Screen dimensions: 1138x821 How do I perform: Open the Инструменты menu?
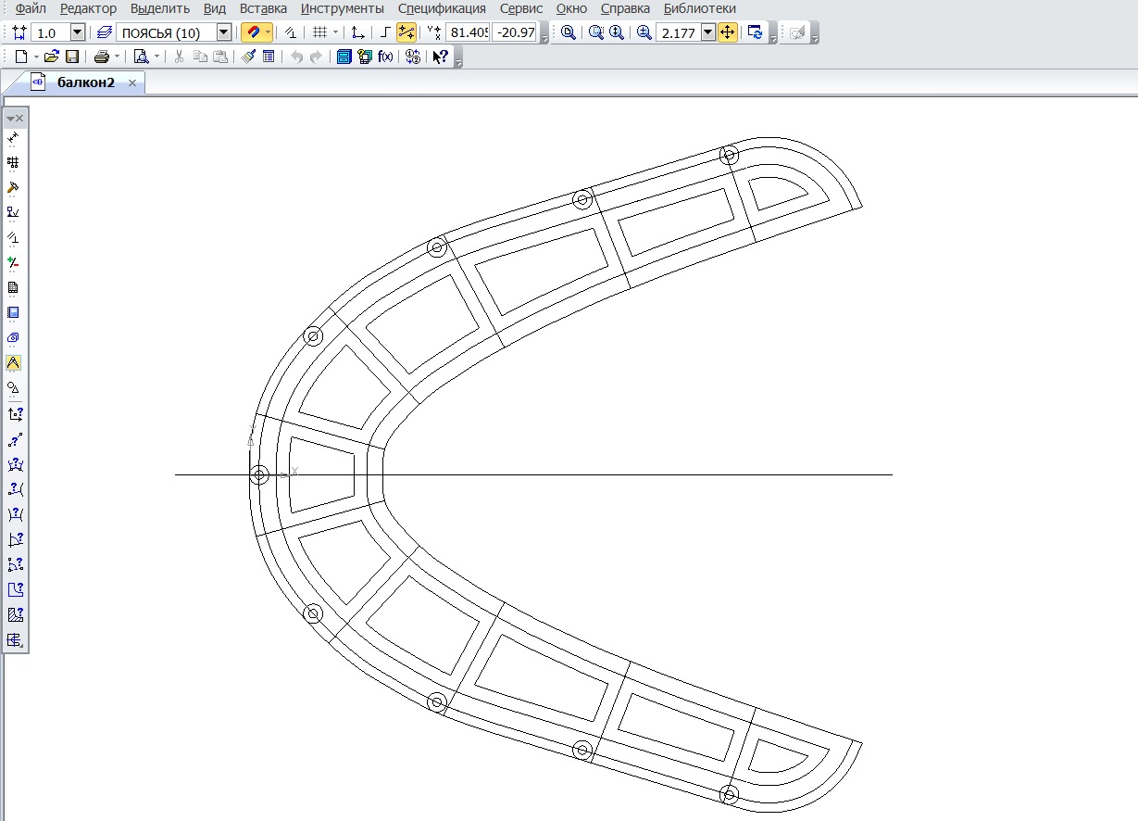[x=342, y=8]
